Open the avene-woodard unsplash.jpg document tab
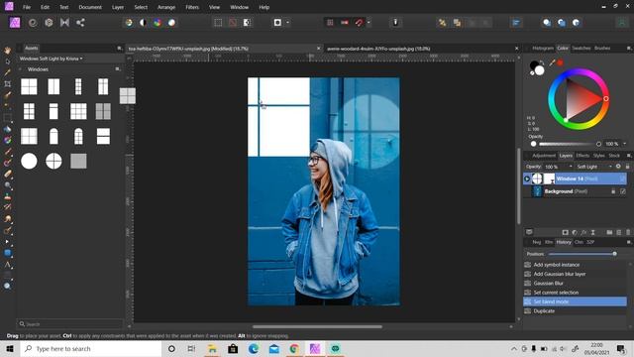This screenshot has height=357, width=634. click(378, 49)
